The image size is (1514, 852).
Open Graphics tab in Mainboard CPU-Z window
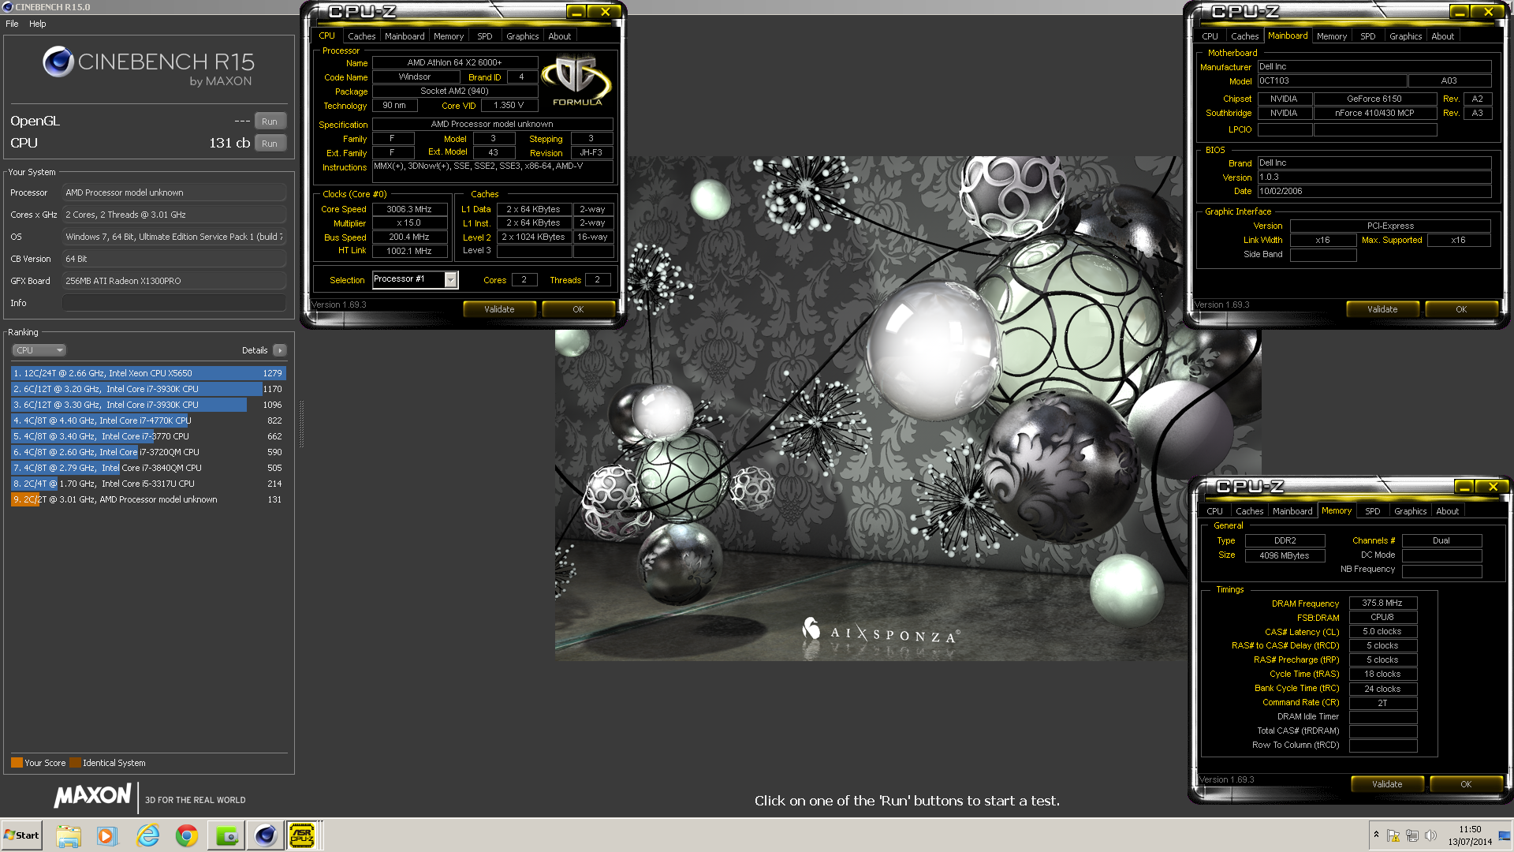1406,36
